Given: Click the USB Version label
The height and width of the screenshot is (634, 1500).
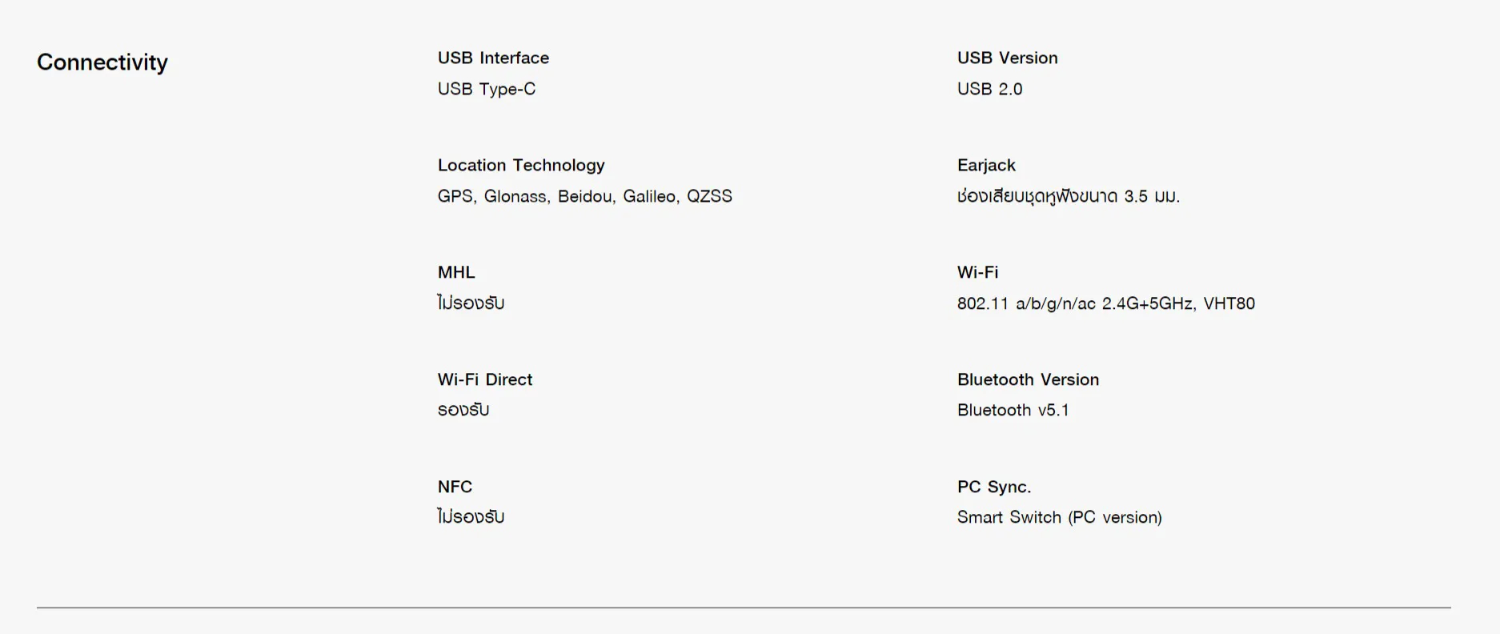Looking at the screenshot, I should 1007,58.
